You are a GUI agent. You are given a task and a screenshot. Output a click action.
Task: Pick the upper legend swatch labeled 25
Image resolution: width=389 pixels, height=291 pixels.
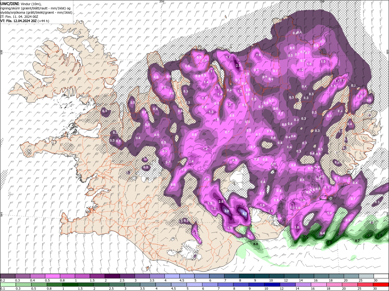click(366, 276)
